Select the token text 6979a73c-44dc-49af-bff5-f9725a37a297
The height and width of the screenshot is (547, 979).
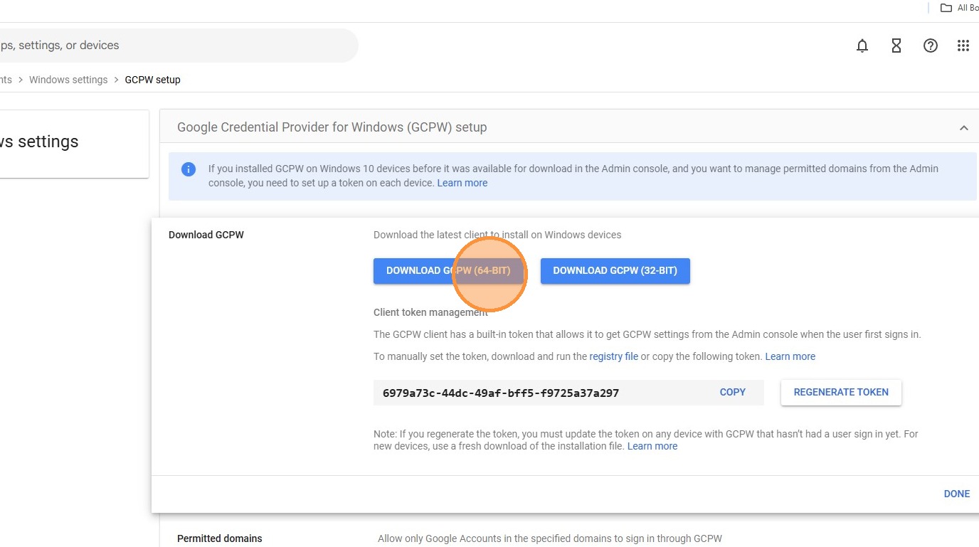click(501, 393)
